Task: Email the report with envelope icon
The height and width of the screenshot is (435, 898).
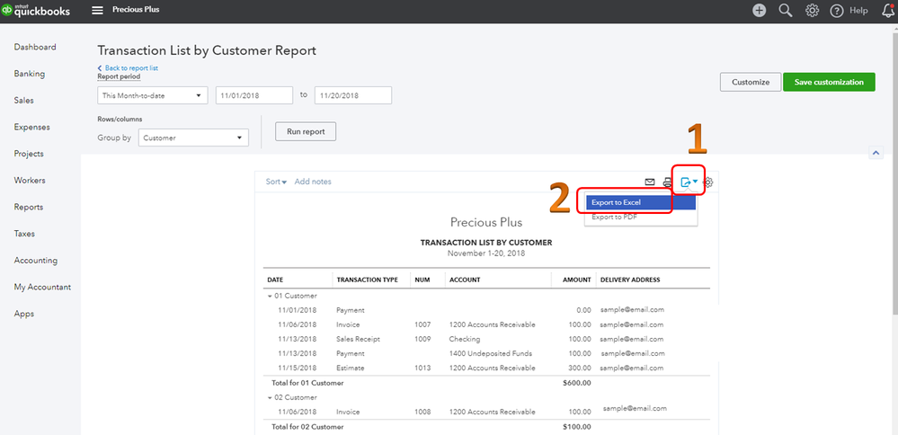Action: (x=649, y=182)
